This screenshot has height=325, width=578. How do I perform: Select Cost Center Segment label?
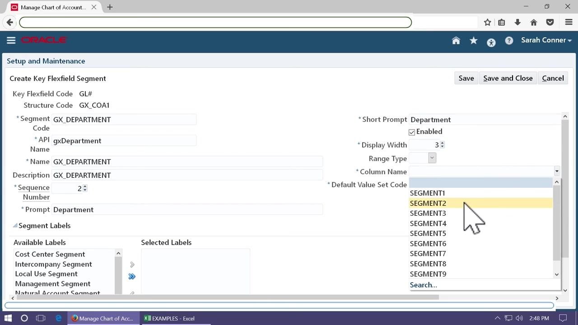[x=50, y=254]
